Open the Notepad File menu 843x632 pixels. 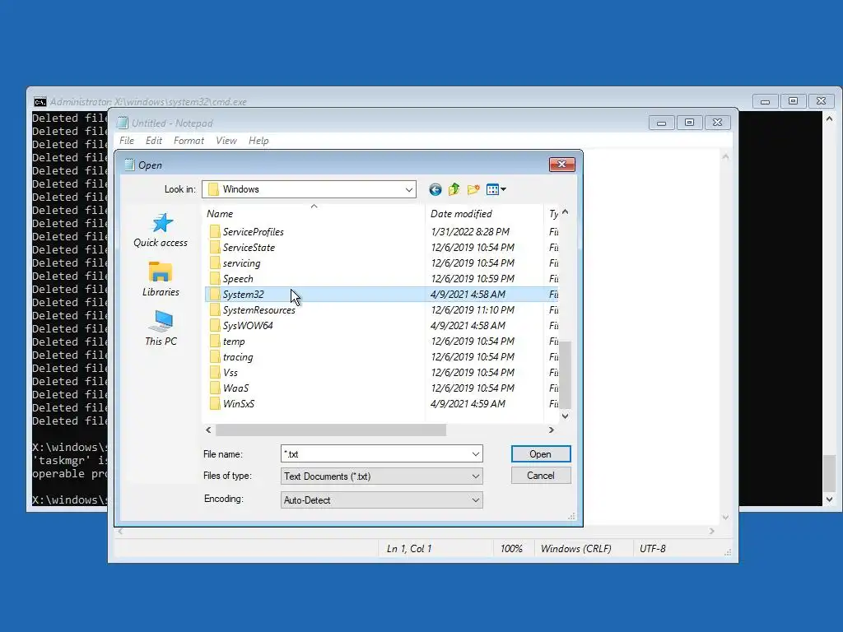click(x=127, y=140)
